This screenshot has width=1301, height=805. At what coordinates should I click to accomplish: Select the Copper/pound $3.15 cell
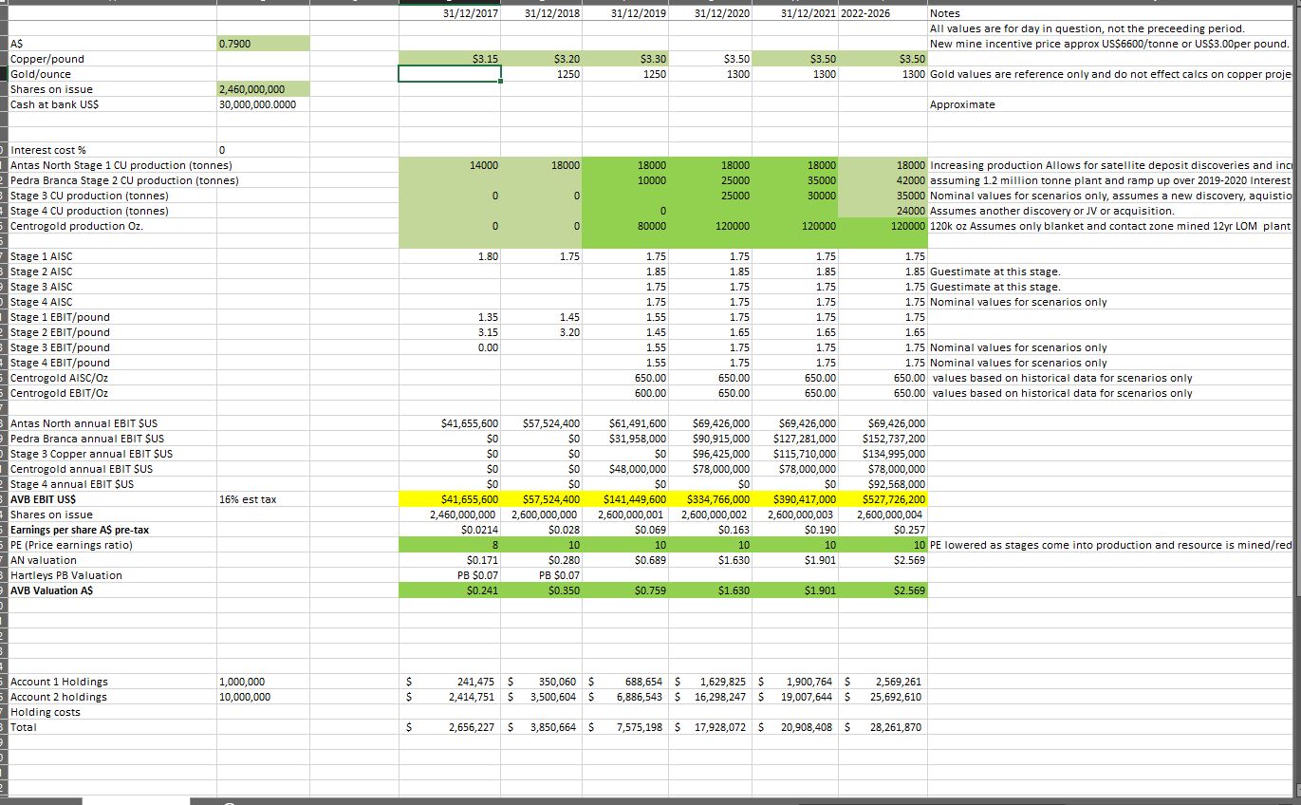click(x=450, y=59)
